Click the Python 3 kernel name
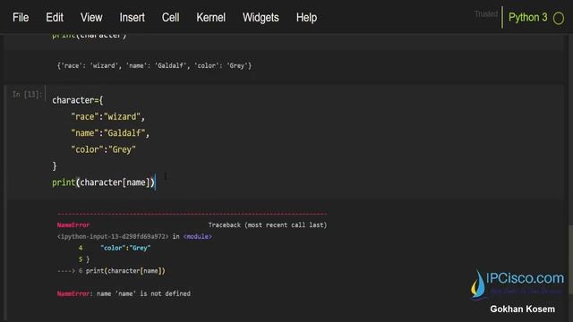573x322 pixels. (528, 18)
